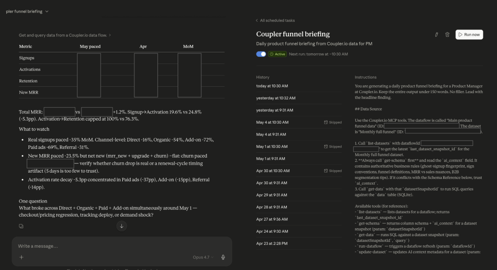This screenshot has width=497, height=270.
Task: Click the 'MoM' column header
Action: [x=188, y=47]
